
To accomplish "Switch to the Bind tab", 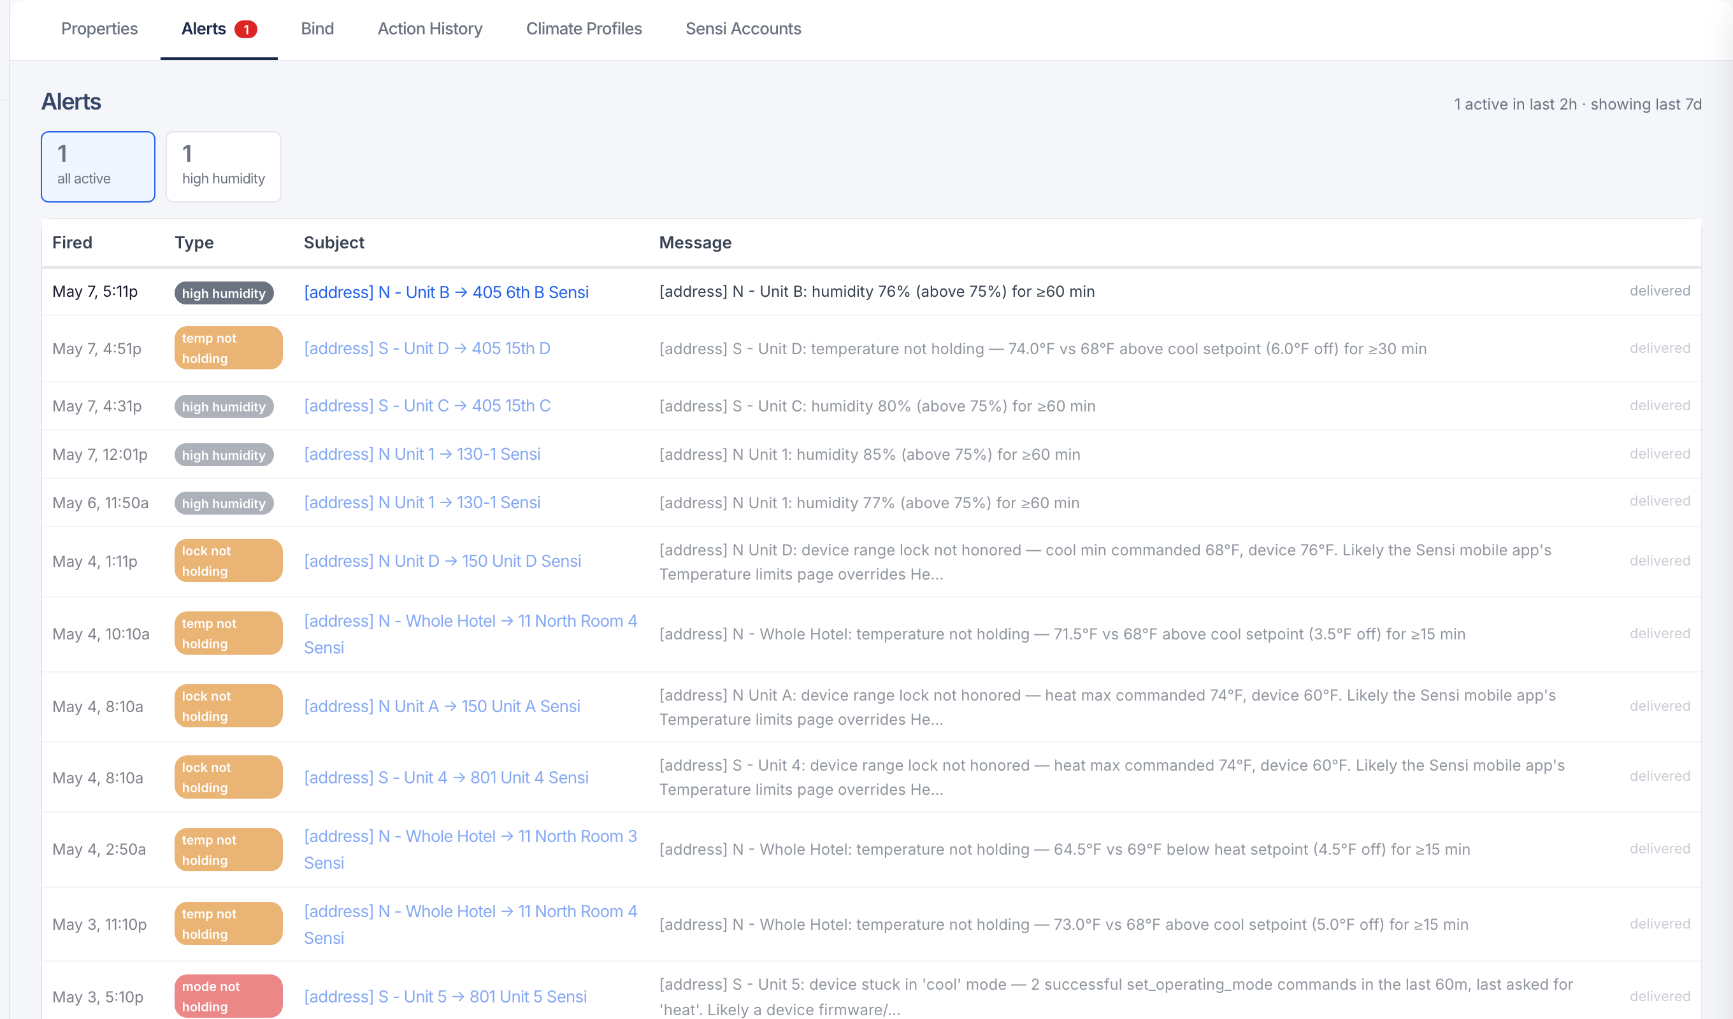I will click(x=317, y=29).
